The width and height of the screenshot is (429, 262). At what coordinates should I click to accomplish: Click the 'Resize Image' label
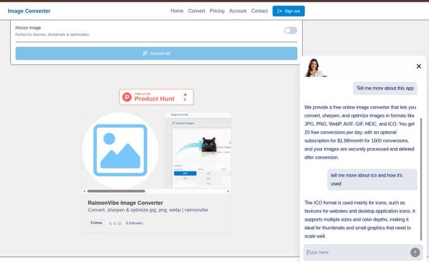[28, 28]
